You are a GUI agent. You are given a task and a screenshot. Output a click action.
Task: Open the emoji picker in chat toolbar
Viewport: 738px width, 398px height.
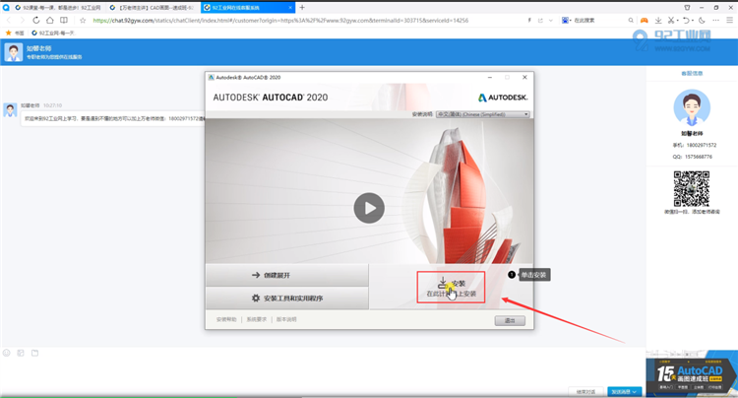7,353
